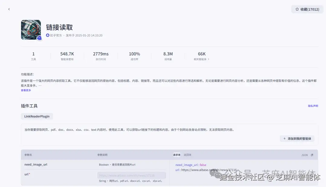The width and height of the screenshot is (326, 187).
Task: Toggle favorite using the 收藏(17012) button
Action: click(307, 9)
